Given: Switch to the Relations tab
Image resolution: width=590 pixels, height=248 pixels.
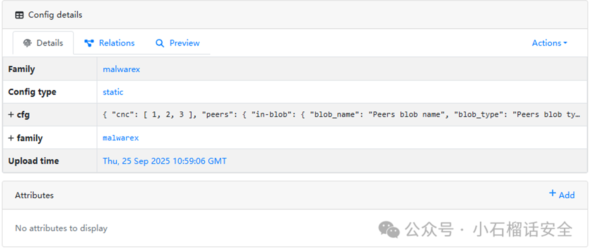Looking at the screenshot, I should [116, 43].
